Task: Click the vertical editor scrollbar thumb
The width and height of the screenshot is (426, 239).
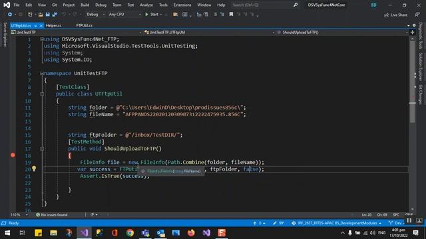Action: coord(413,81)
